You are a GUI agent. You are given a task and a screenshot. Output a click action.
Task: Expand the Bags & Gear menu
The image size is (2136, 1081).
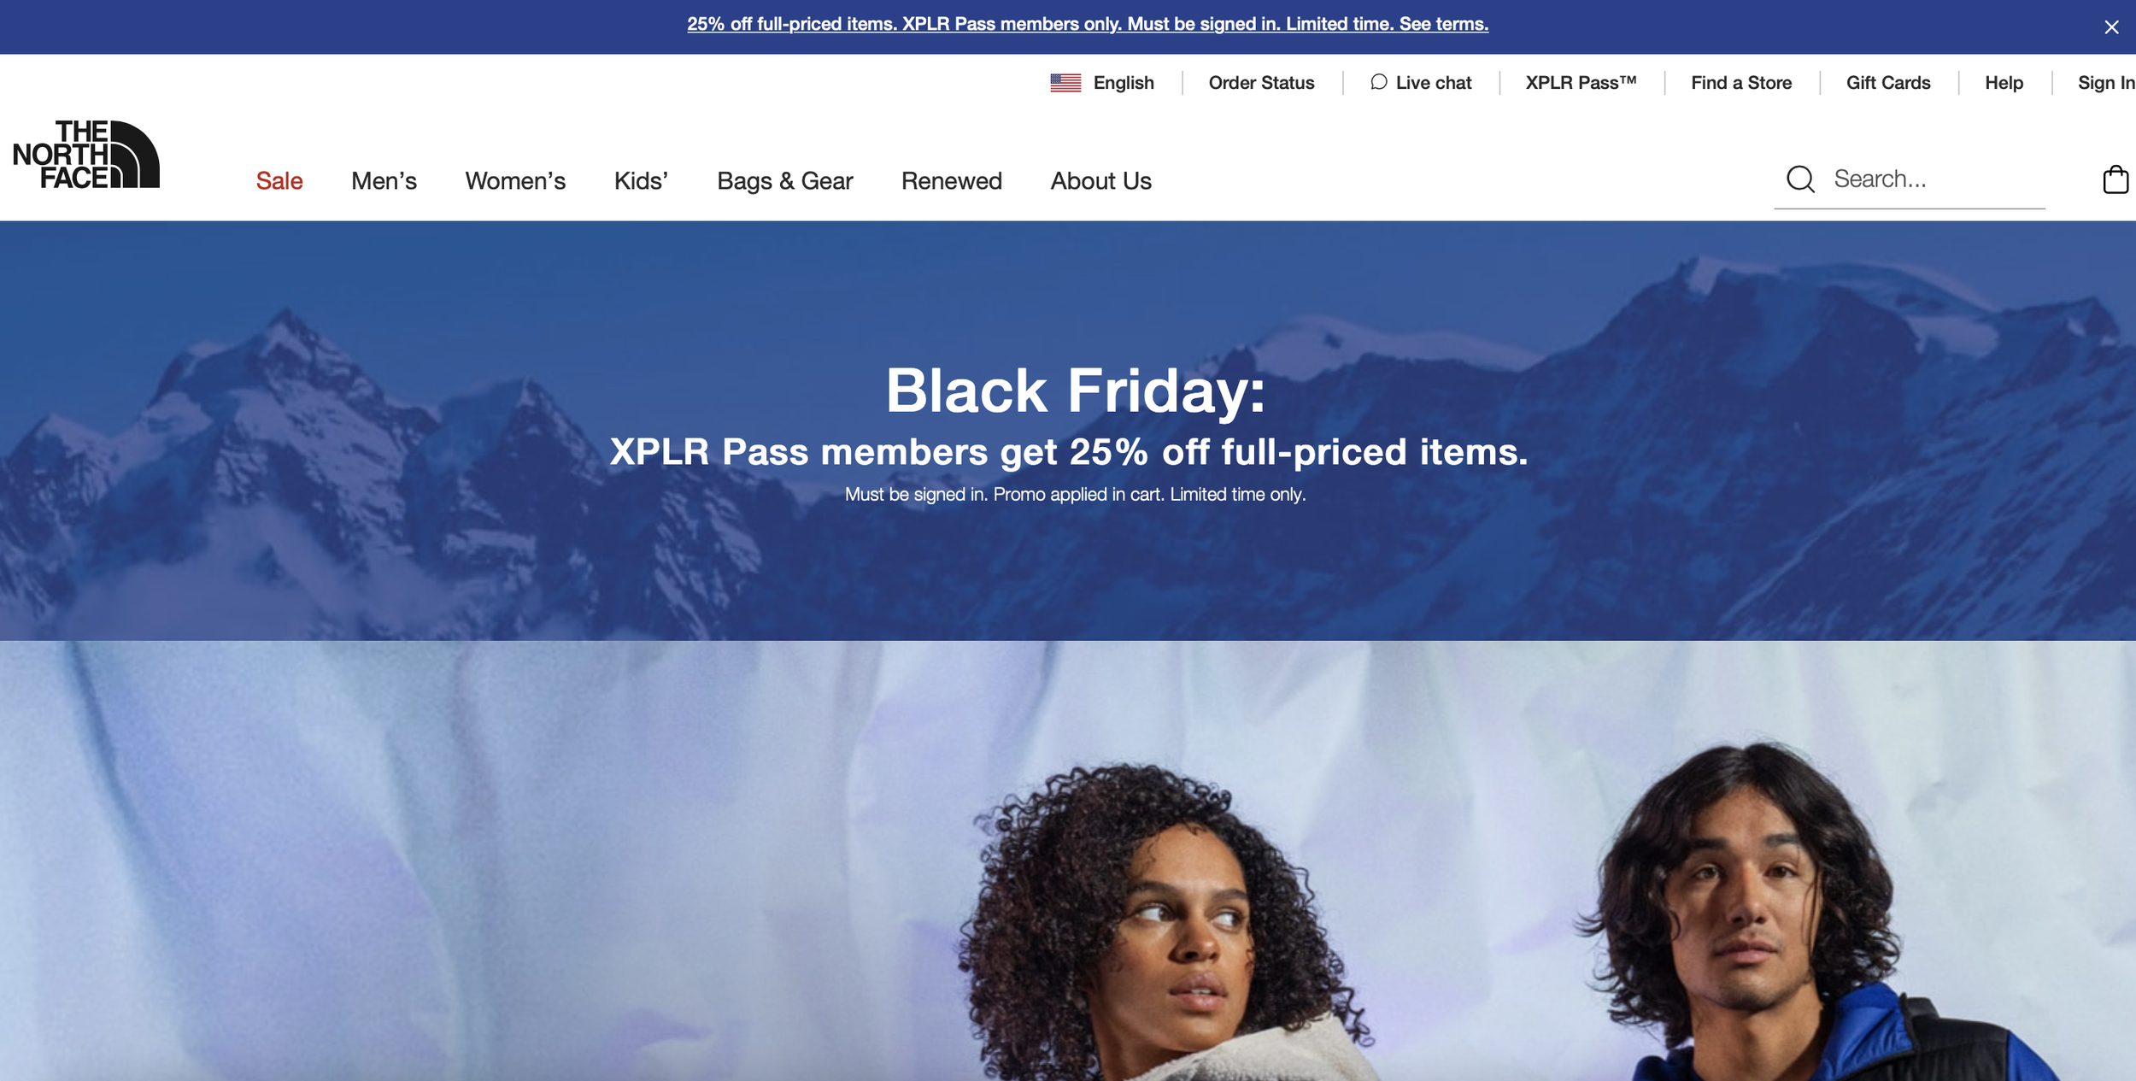[784, 181]
